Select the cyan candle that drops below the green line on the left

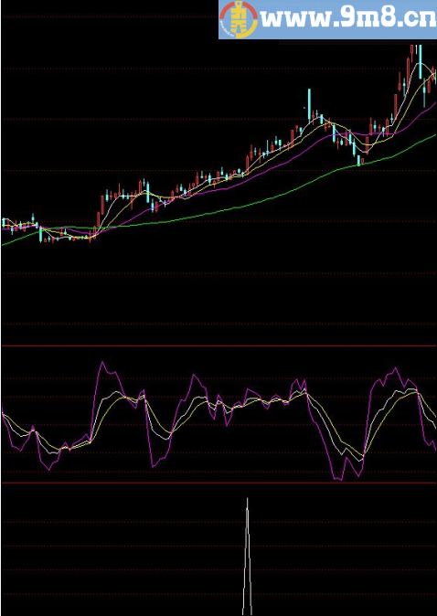tap(40, 235)
